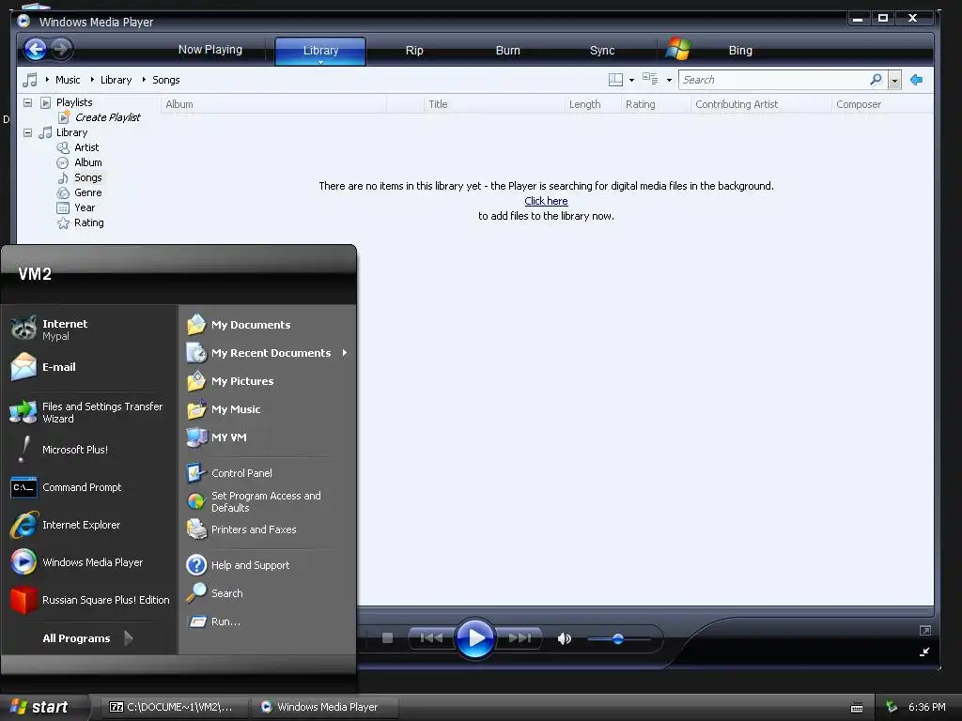The image size is (962, 721).
Task: Click the Music breadcrumb in the address bar
Action: 68,80
